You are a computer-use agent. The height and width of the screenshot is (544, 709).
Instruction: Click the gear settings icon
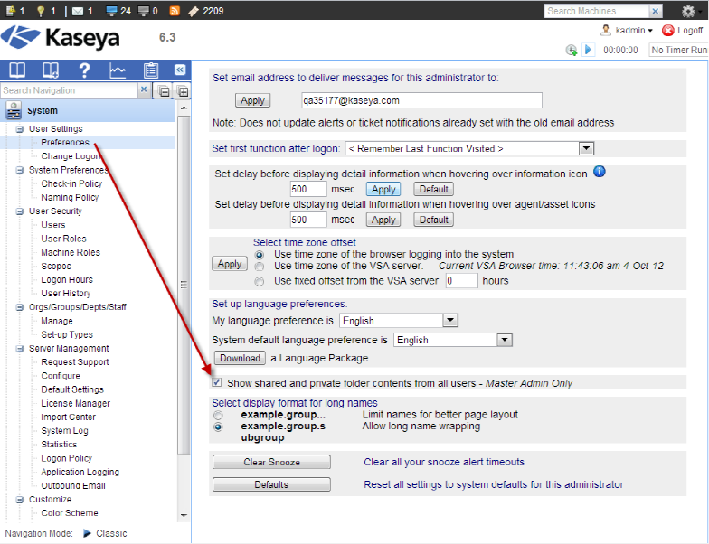686,11
